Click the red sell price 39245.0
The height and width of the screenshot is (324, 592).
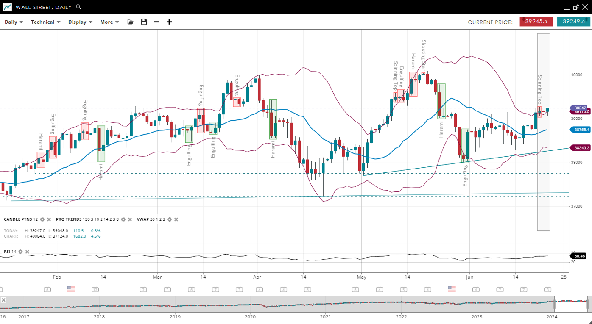(536, 22)
